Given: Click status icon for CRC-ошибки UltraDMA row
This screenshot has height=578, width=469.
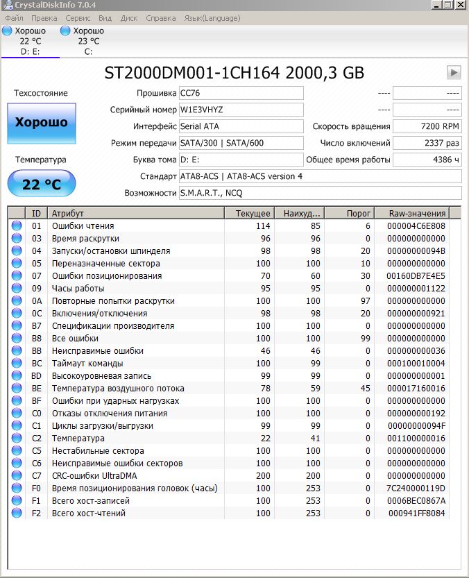Looking at the screenshot, I should click(17, 475).
